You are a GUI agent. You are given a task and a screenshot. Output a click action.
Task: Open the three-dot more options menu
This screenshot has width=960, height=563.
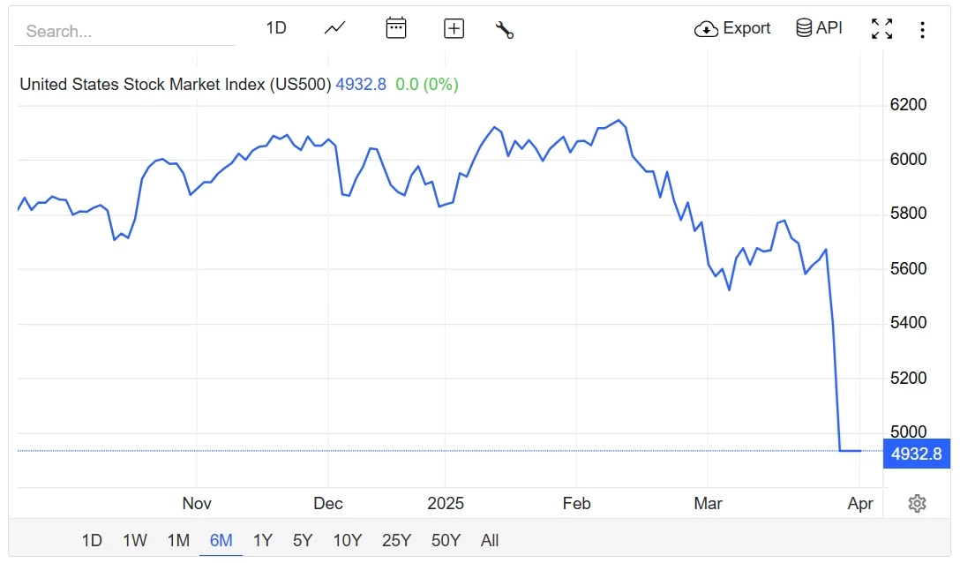click(922, 30)
